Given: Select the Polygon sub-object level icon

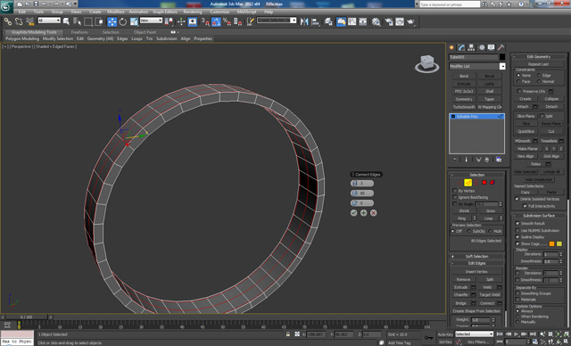Looking at the screenshot, I should [x=484, y=183].
